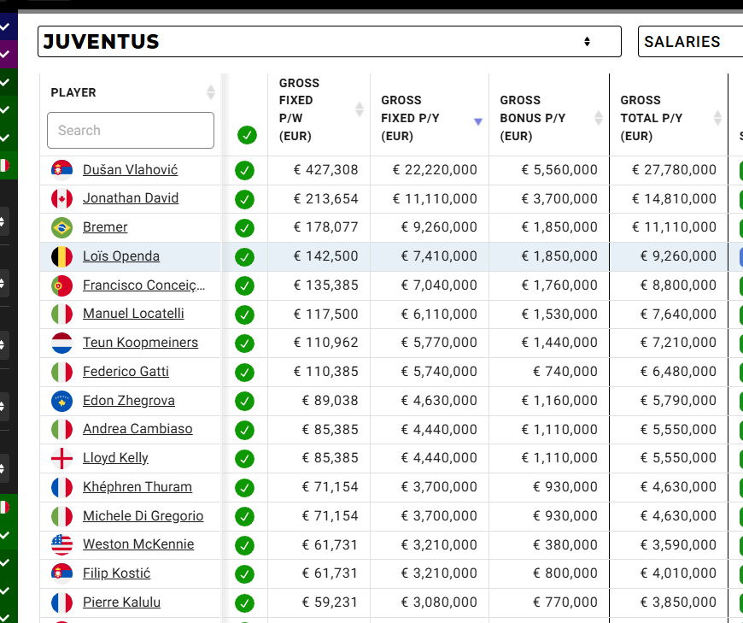Click France flag beside Khéphren Thuram
This screenshot has width=743, height=623.
coord(62,487)
